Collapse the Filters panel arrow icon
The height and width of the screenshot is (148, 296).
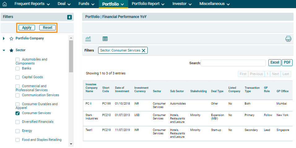[x=69, y=17]
